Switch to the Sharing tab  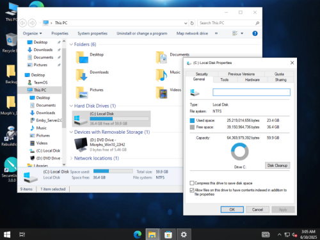280,80
